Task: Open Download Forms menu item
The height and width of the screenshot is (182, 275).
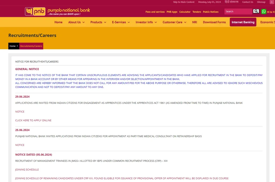Action: tap(214, 22)
